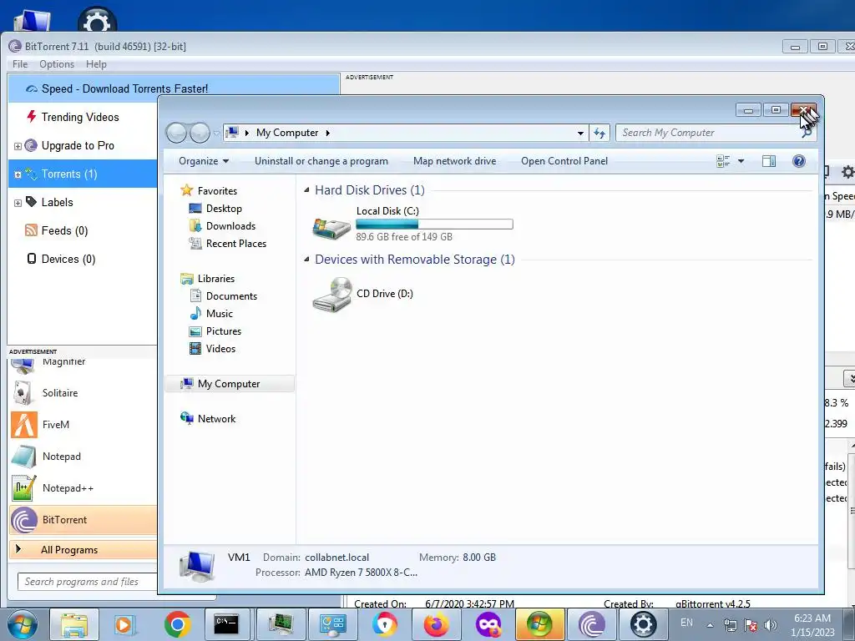Image resolution: width=855 pixels, height=641 pixels.
Task: Click the Windows Start orb
Action: tap(23, 624)
